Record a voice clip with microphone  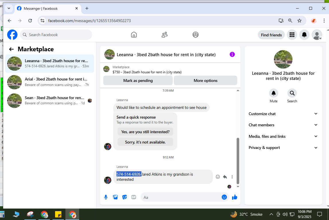106,197
